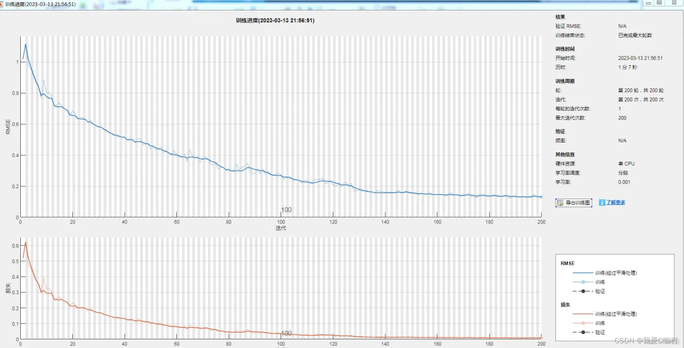Select the value 第 200 次，共 200 次
The height and width of the screenshot is (348, 684).
[x=641, y=99]
